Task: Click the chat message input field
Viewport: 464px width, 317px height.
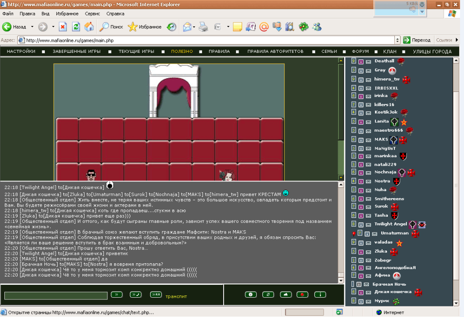Action: (x=55, y=295)
